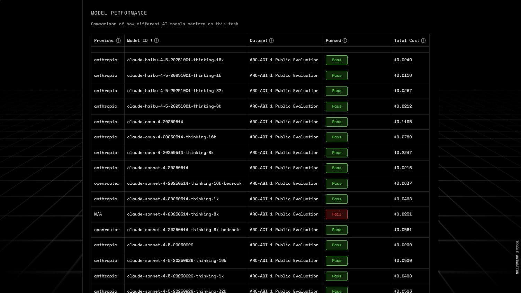Select model claude-haiku-4-5-20251001-thinking-16k
This screenshot has height=293, width=521.
[175, 60]
